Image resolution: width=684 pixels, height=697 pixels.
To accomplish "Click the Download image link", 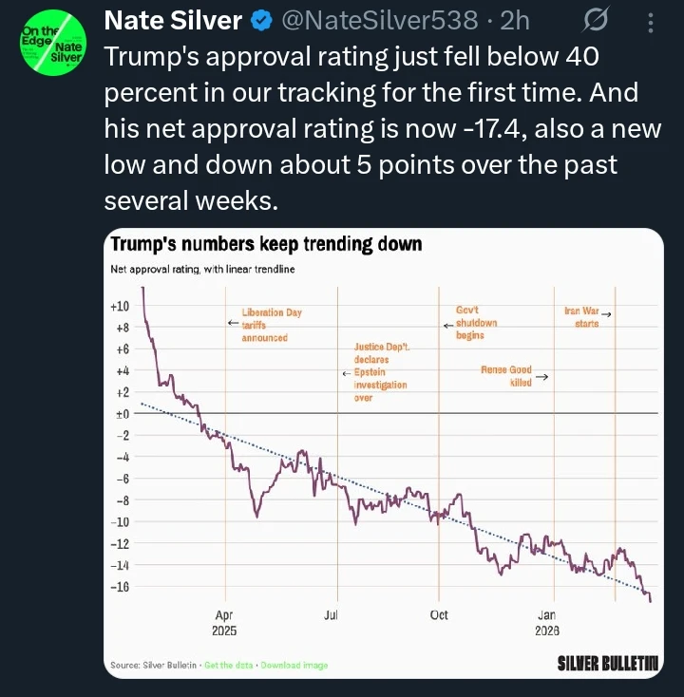I will [x=294, y=665].
